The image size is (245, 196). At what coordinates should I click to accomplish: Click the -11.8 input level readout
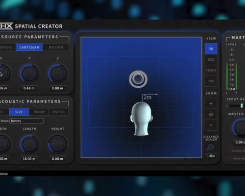click(232, 89)
